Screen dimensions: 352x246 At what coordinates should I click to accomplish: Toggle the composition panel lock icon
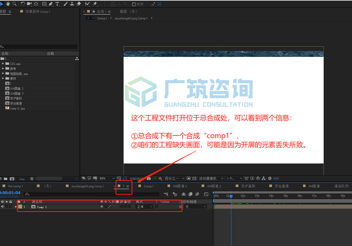[94, 11]
